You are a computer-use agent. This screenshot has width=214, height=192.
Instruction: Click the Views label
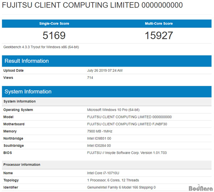pyautogui.click(x=8, y=78)
